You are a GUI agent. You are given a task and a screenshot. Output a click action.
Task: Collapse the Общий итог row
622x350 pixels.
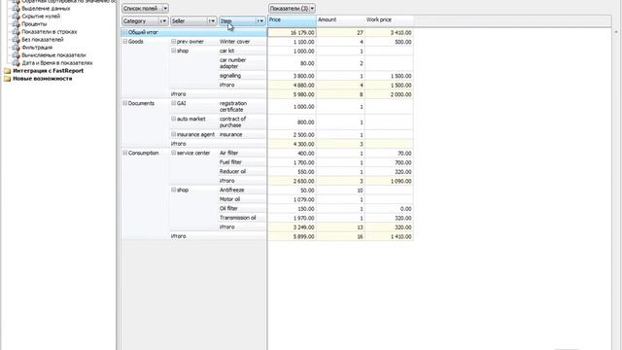(125, 32)
